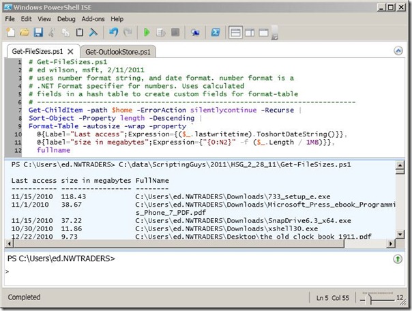Click 'fullname' on script line 12

(x=53, y=150)
